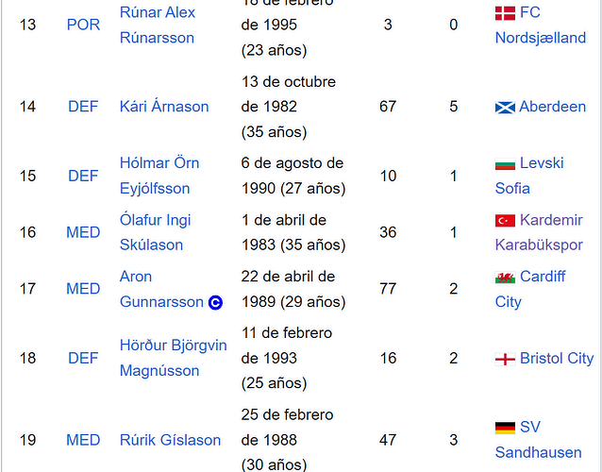Open the Rúnar Alex Rúnarsson player link
This screenshot has width=602, height=472.
158,25
